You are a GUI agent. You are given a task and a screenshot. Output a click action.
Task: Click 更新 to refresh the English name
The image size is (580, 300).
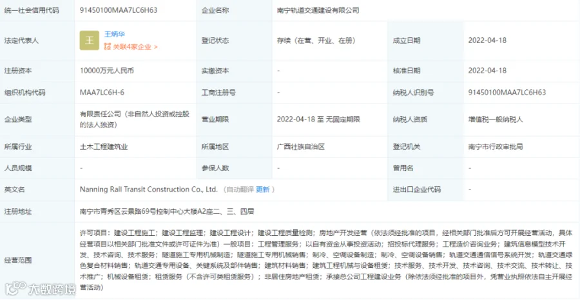(262, 190)
